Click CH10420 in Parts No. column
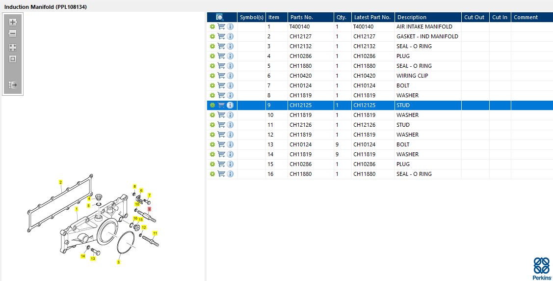 click(x=300, y=76)
